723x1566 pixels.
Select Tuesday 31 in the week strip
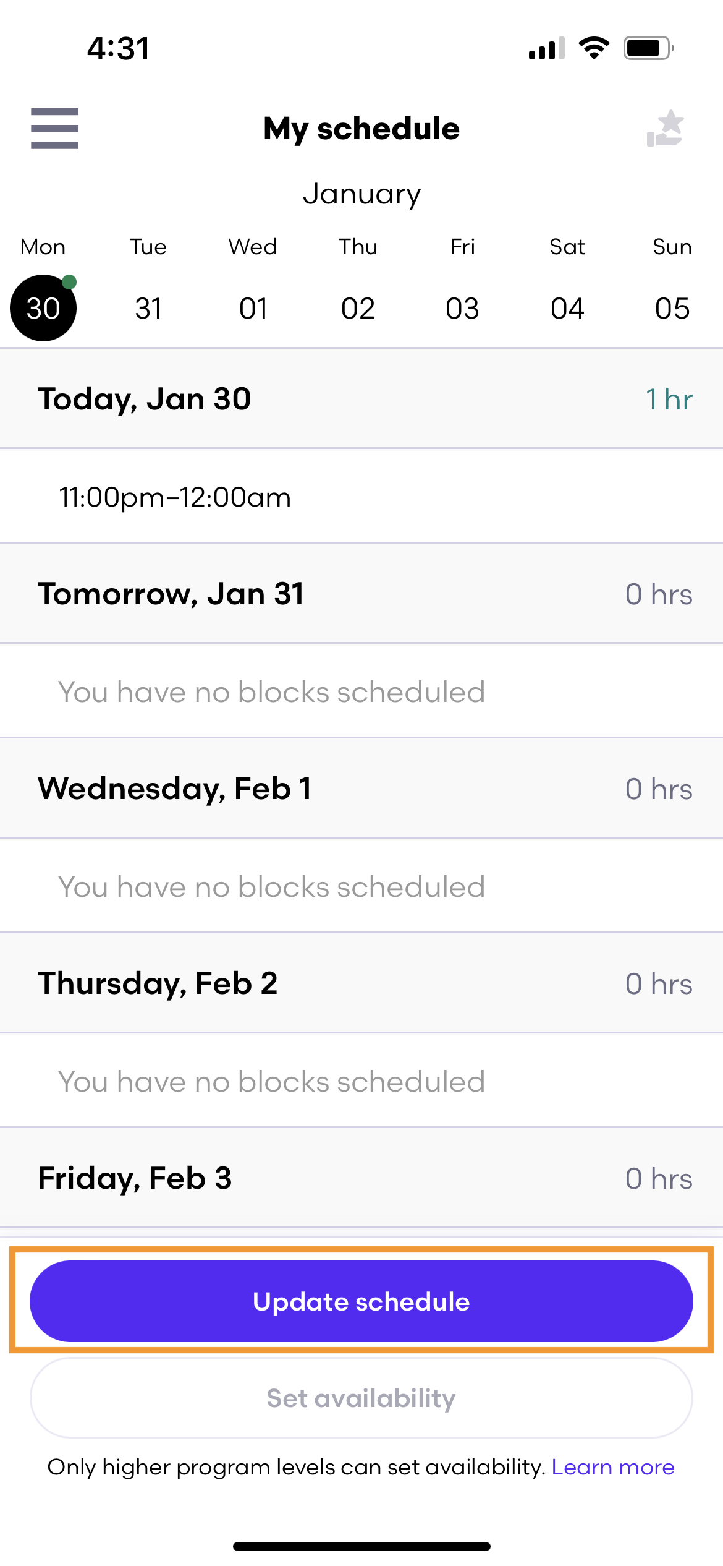point(148,308)
